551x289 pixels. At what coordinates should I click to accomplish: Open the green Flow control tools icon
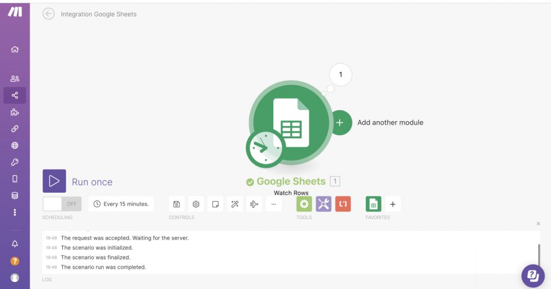[x=304, y=204]
